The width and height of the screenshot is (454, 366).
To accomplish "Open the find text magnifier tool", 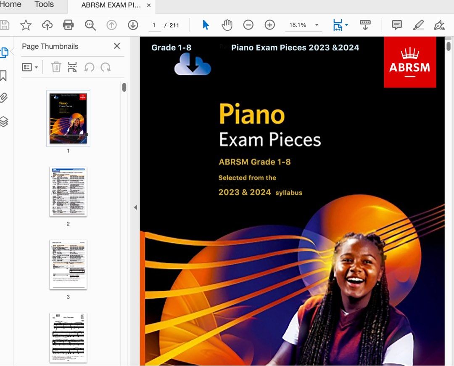I will (x=90, y=25).
